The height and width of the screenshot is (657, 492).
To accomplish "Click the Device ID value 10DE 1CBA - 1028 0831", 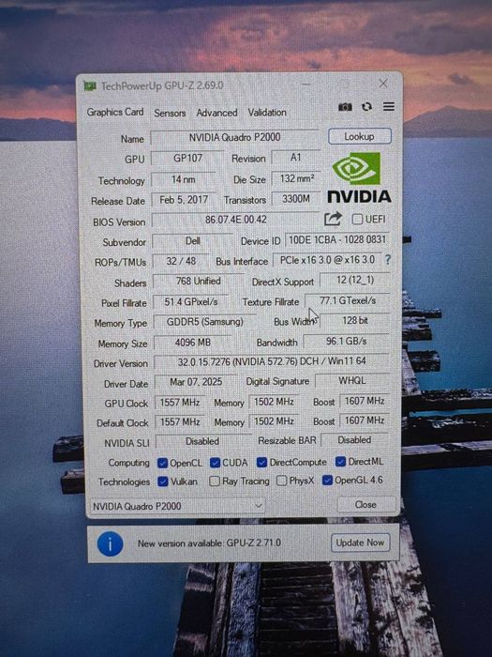I will pyautogui.click(x=337, y=240).
